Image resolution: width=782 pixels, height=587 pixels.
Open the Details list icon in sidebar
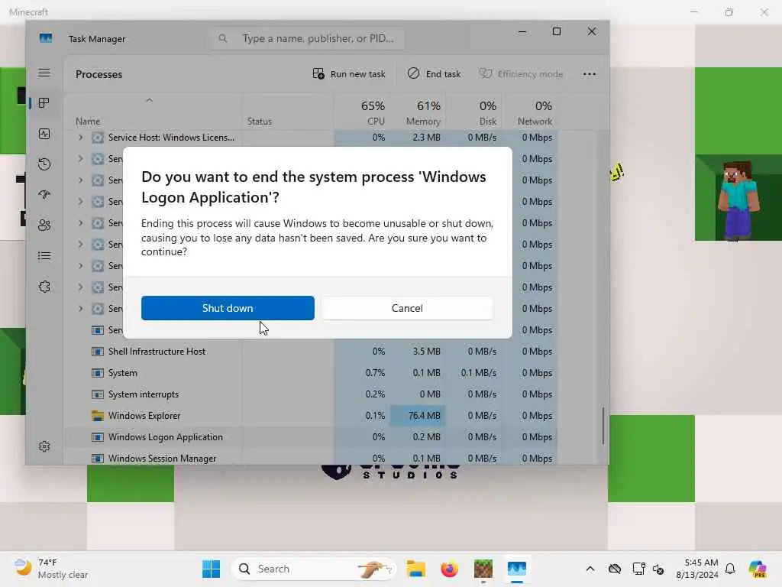pos(44,256)
